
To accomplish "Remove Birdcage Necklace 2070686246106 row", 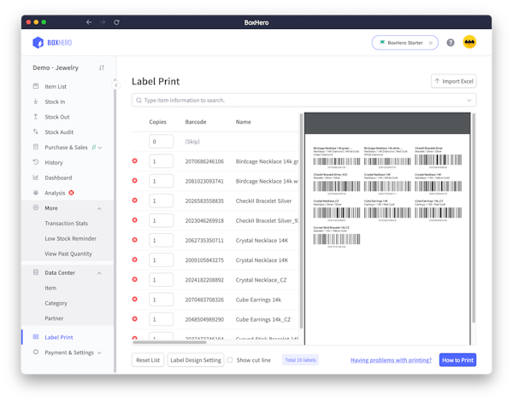I will [135, 161].
